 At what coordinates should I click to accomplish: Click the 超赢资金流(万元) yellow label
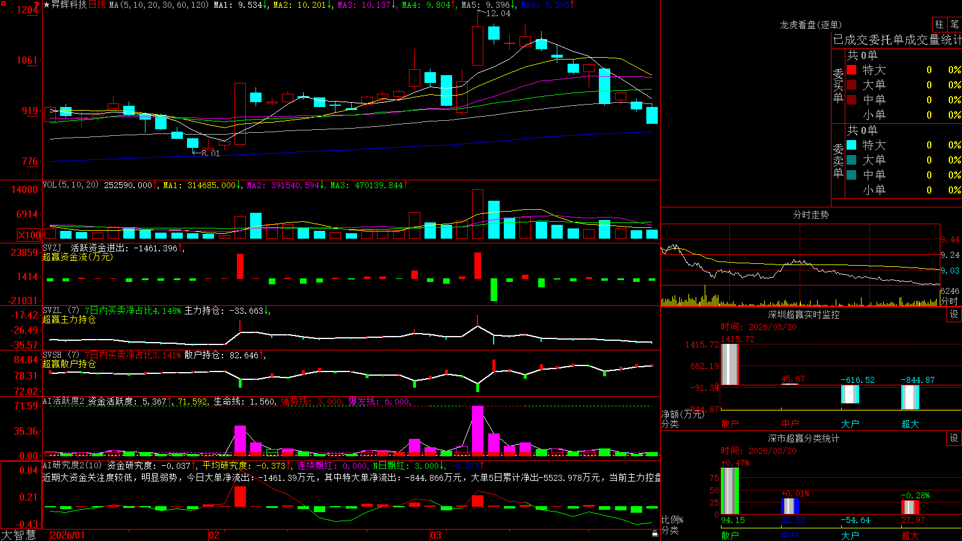[78, 257]
